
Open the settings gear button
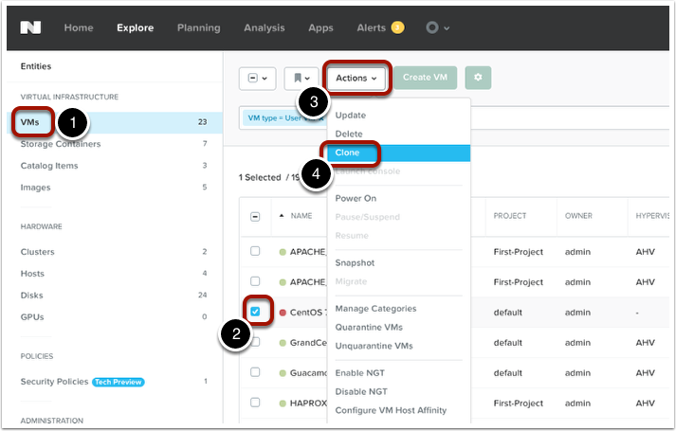point(478,78)
